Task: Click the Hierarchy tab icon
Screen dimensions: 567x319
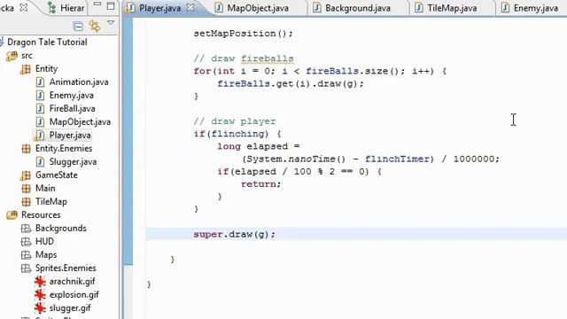Action: pos(52,8)
